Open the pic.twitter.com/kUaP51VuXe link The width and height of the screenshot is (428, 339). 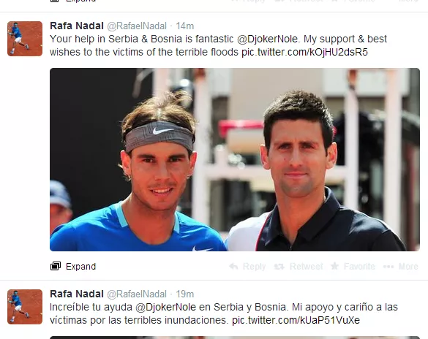tap(296, 320)
